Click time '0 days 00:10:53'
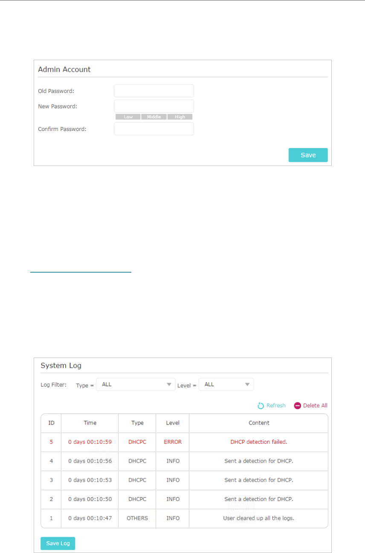This screenshot has height=553, width=365. tap(90, 480)
